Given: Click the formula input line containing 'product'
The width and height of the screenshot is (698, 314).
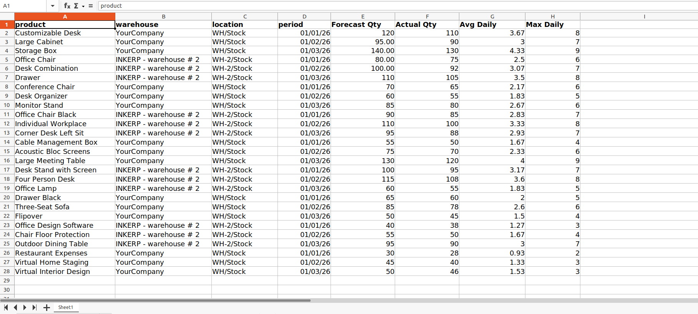Looking at the screenshot, I should click(397, 6).
